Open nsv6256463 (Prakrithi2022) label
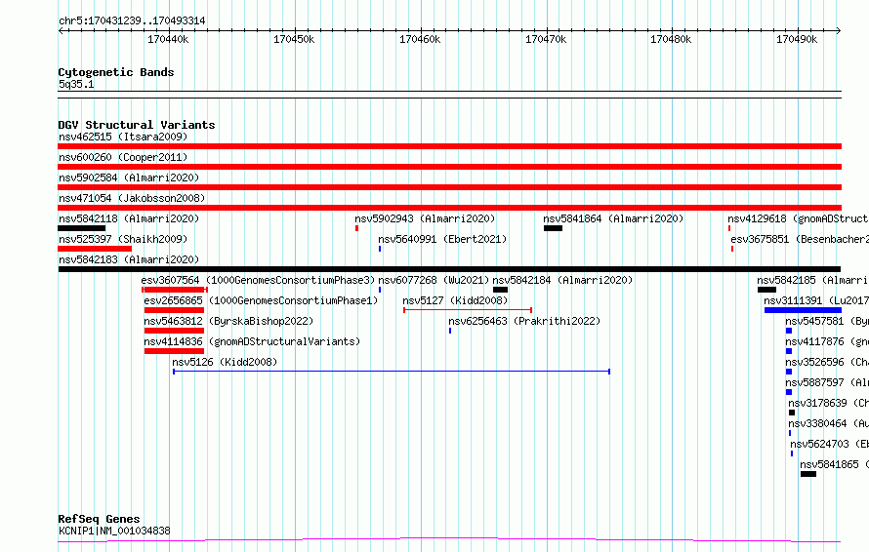869x552 pixels. pos(524,321)
